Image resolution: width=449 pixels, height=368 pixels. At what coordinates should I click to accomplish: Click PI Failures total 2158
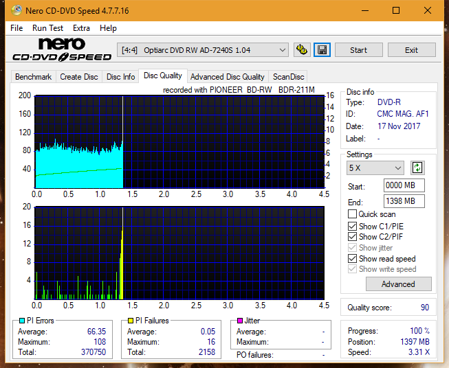pyautogui.click(x=207, y=352)
